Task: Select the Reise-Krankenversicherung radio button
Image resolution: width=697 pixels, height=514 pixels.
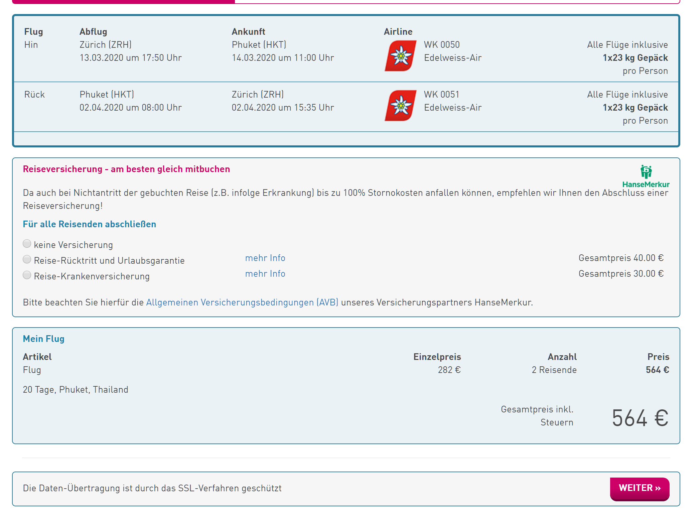Action: (x=27, y=275)
